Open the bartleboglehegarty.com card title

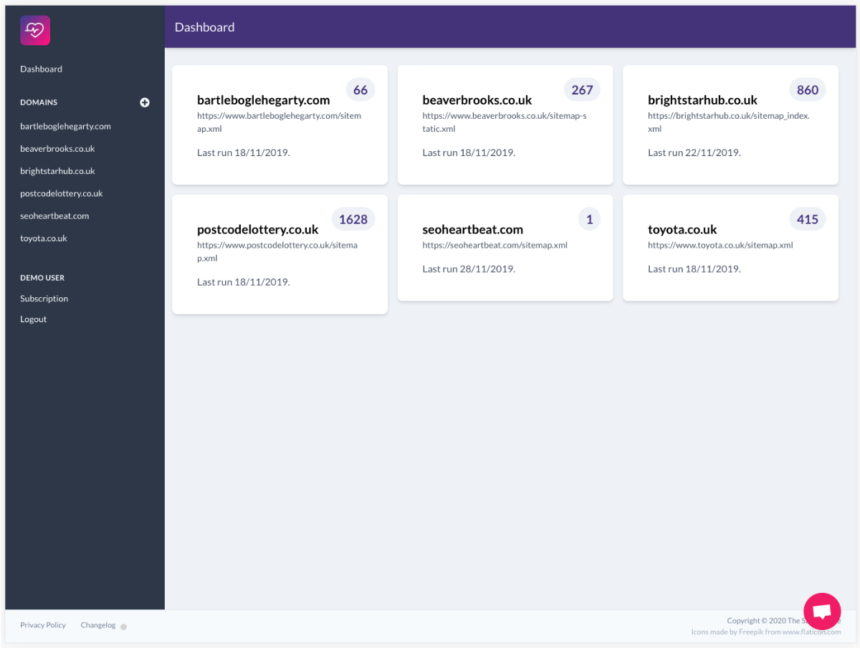(263, 100)
